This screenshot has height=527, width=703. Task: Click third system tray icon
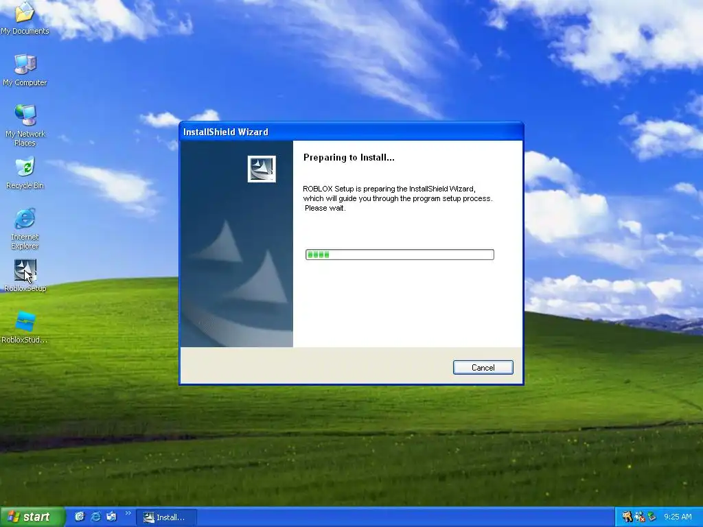652,517
